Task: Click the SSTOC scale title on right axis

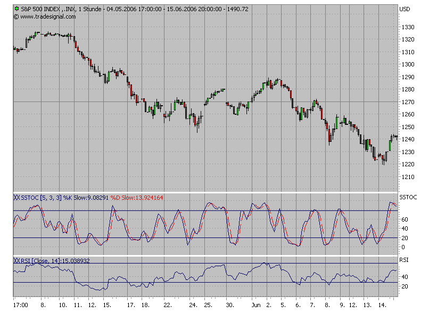Action: (408, 197)
